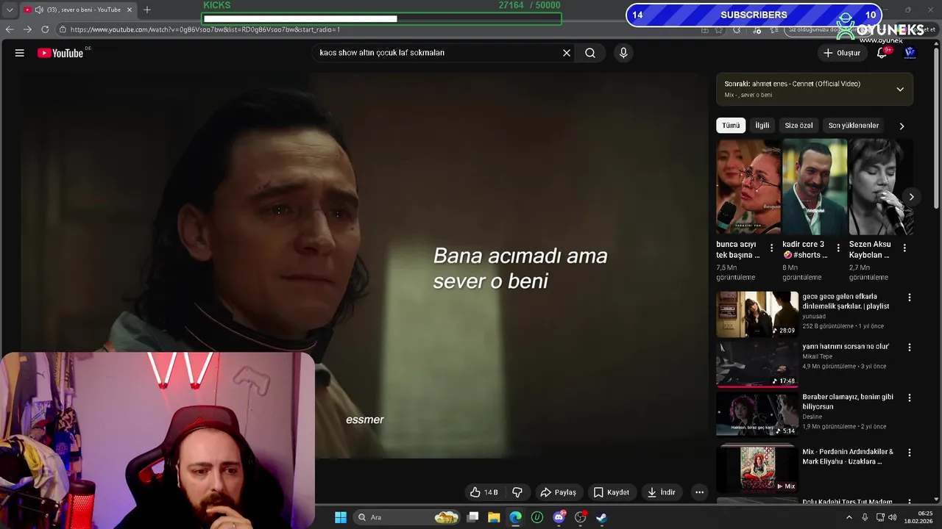Open the green circular U app on the taskbar
Image resolution: width=942 pixels, height=529 pixels.
point(537,517)
